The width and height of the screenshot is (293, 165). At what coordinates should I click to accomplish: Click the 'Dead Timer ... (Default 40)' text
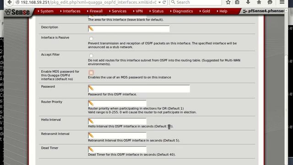point(132,155)
